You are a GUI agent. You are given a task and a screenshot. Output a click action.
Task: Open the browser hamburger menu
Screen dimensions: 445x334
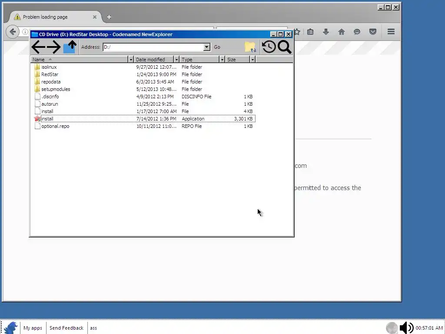coord(391,31)
